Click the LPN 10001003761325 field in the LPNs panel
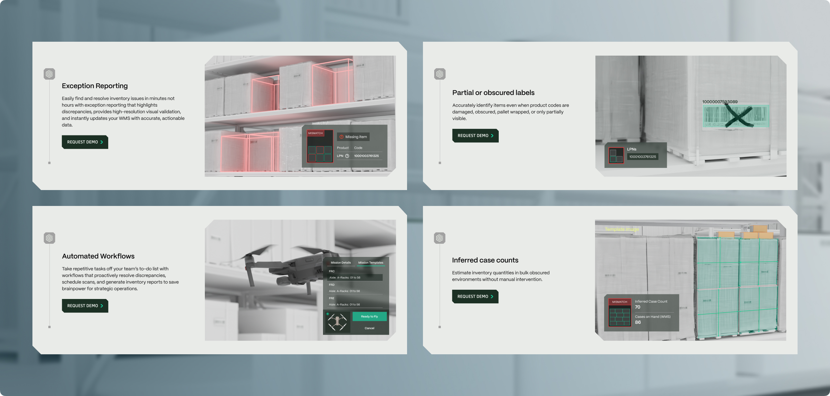830x396 pixels. tap(642, 157)
